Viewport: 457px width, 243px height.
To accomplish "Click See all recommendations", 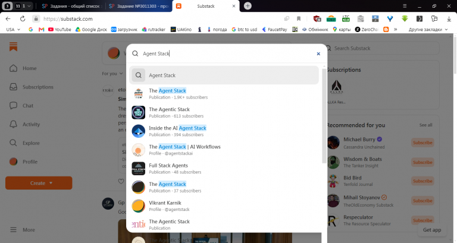I will 425,125.
